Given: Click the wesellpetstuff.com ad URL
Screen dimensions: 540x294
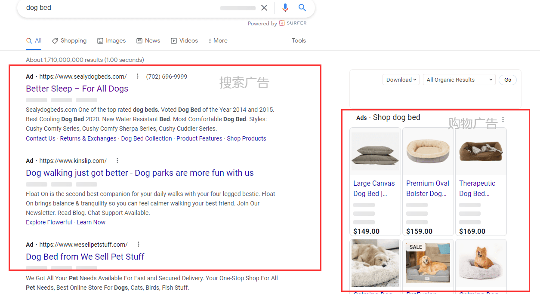Looking at the screenshot, I should [83, 245].
